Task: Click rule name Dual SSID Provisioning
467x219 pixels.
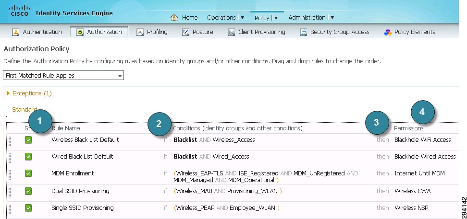Action: 80,191
